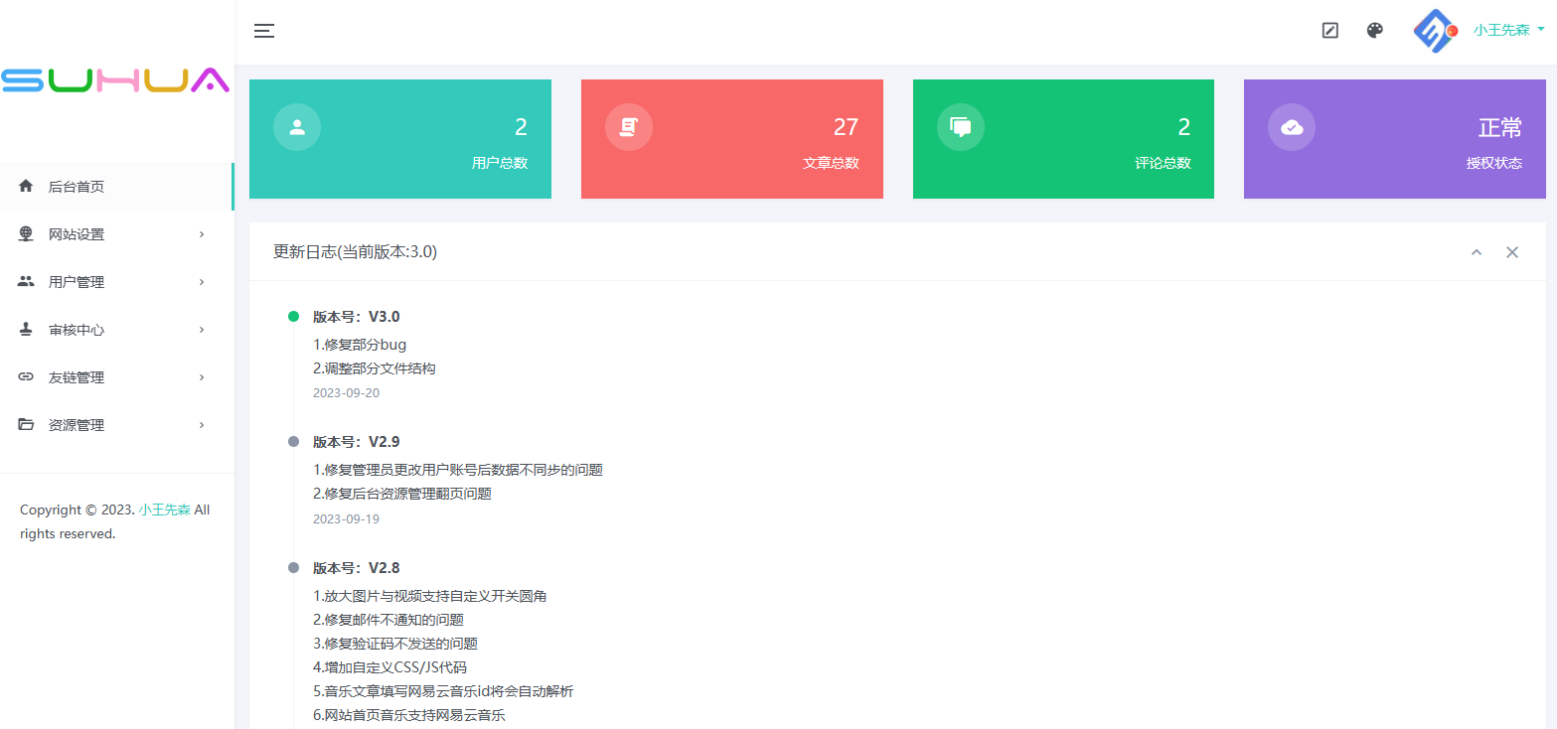Click the article icon on 文章总数 card

pos(628,127)
